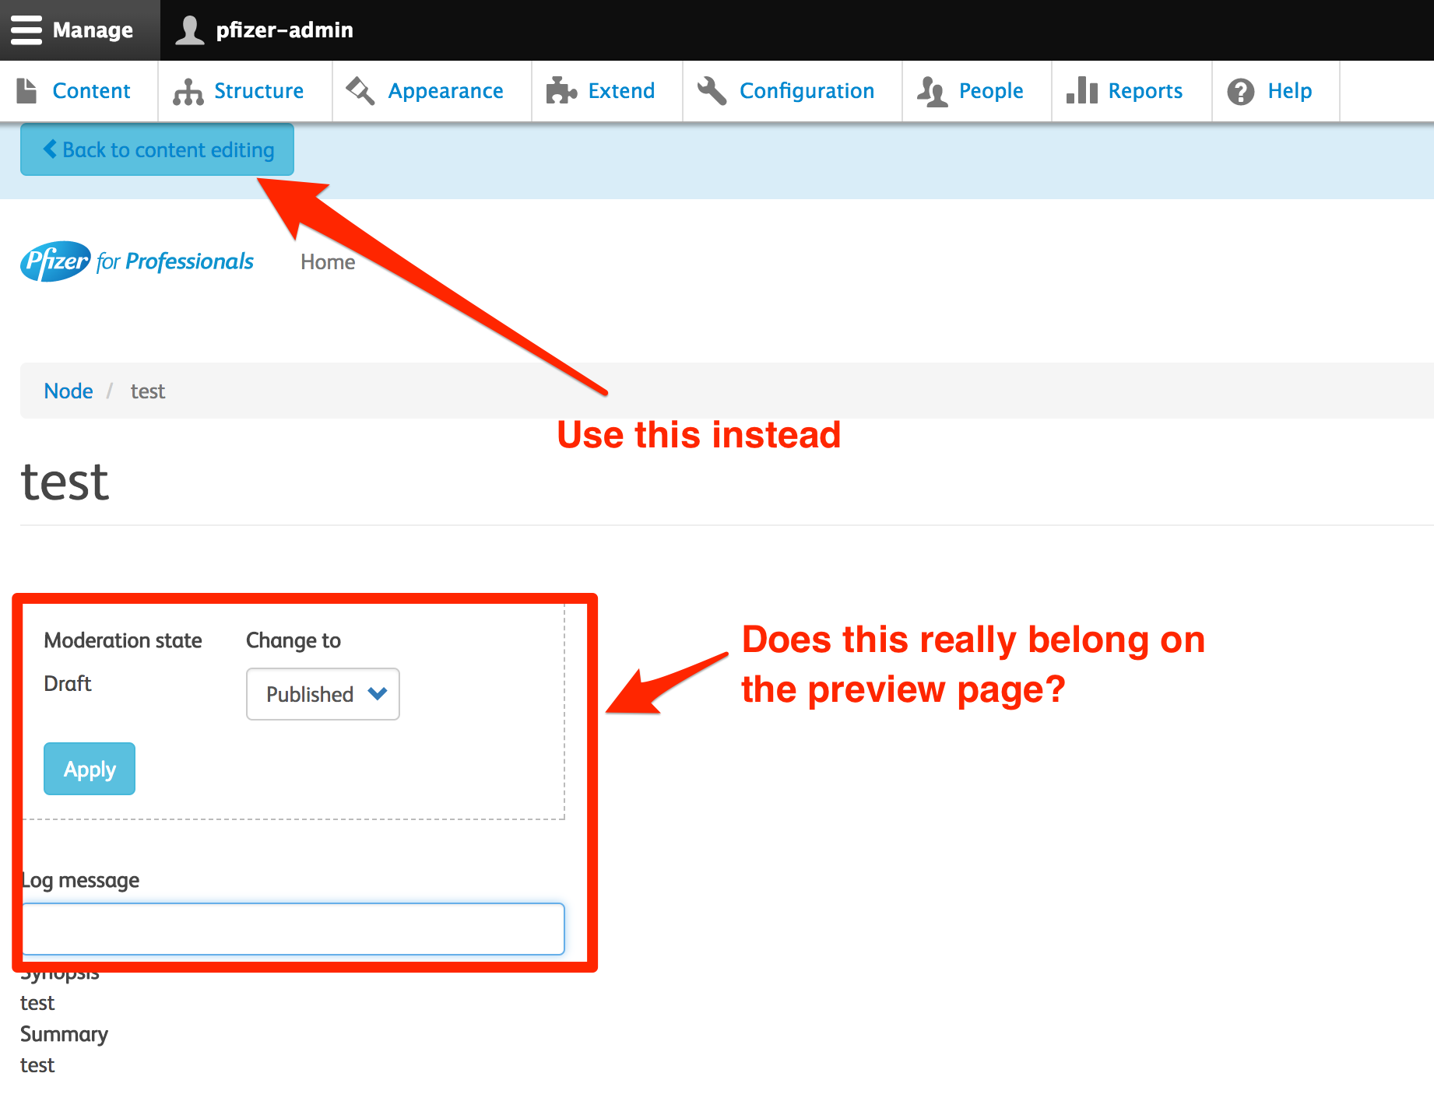Click the pfizer-admin user avatar icon

pos(189,30)
